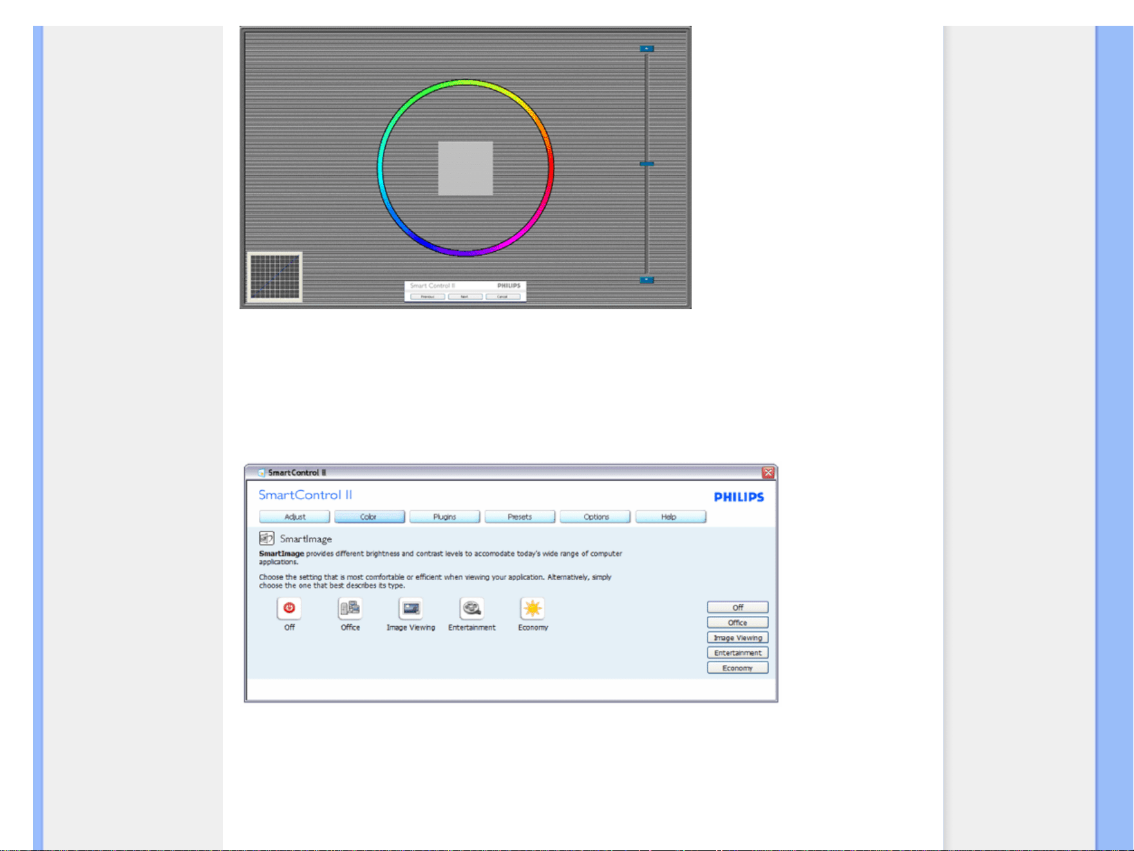Screen dimensions: 1134x851
Task: Choose the Office SmartImage icon
Action: click(350, 607)
